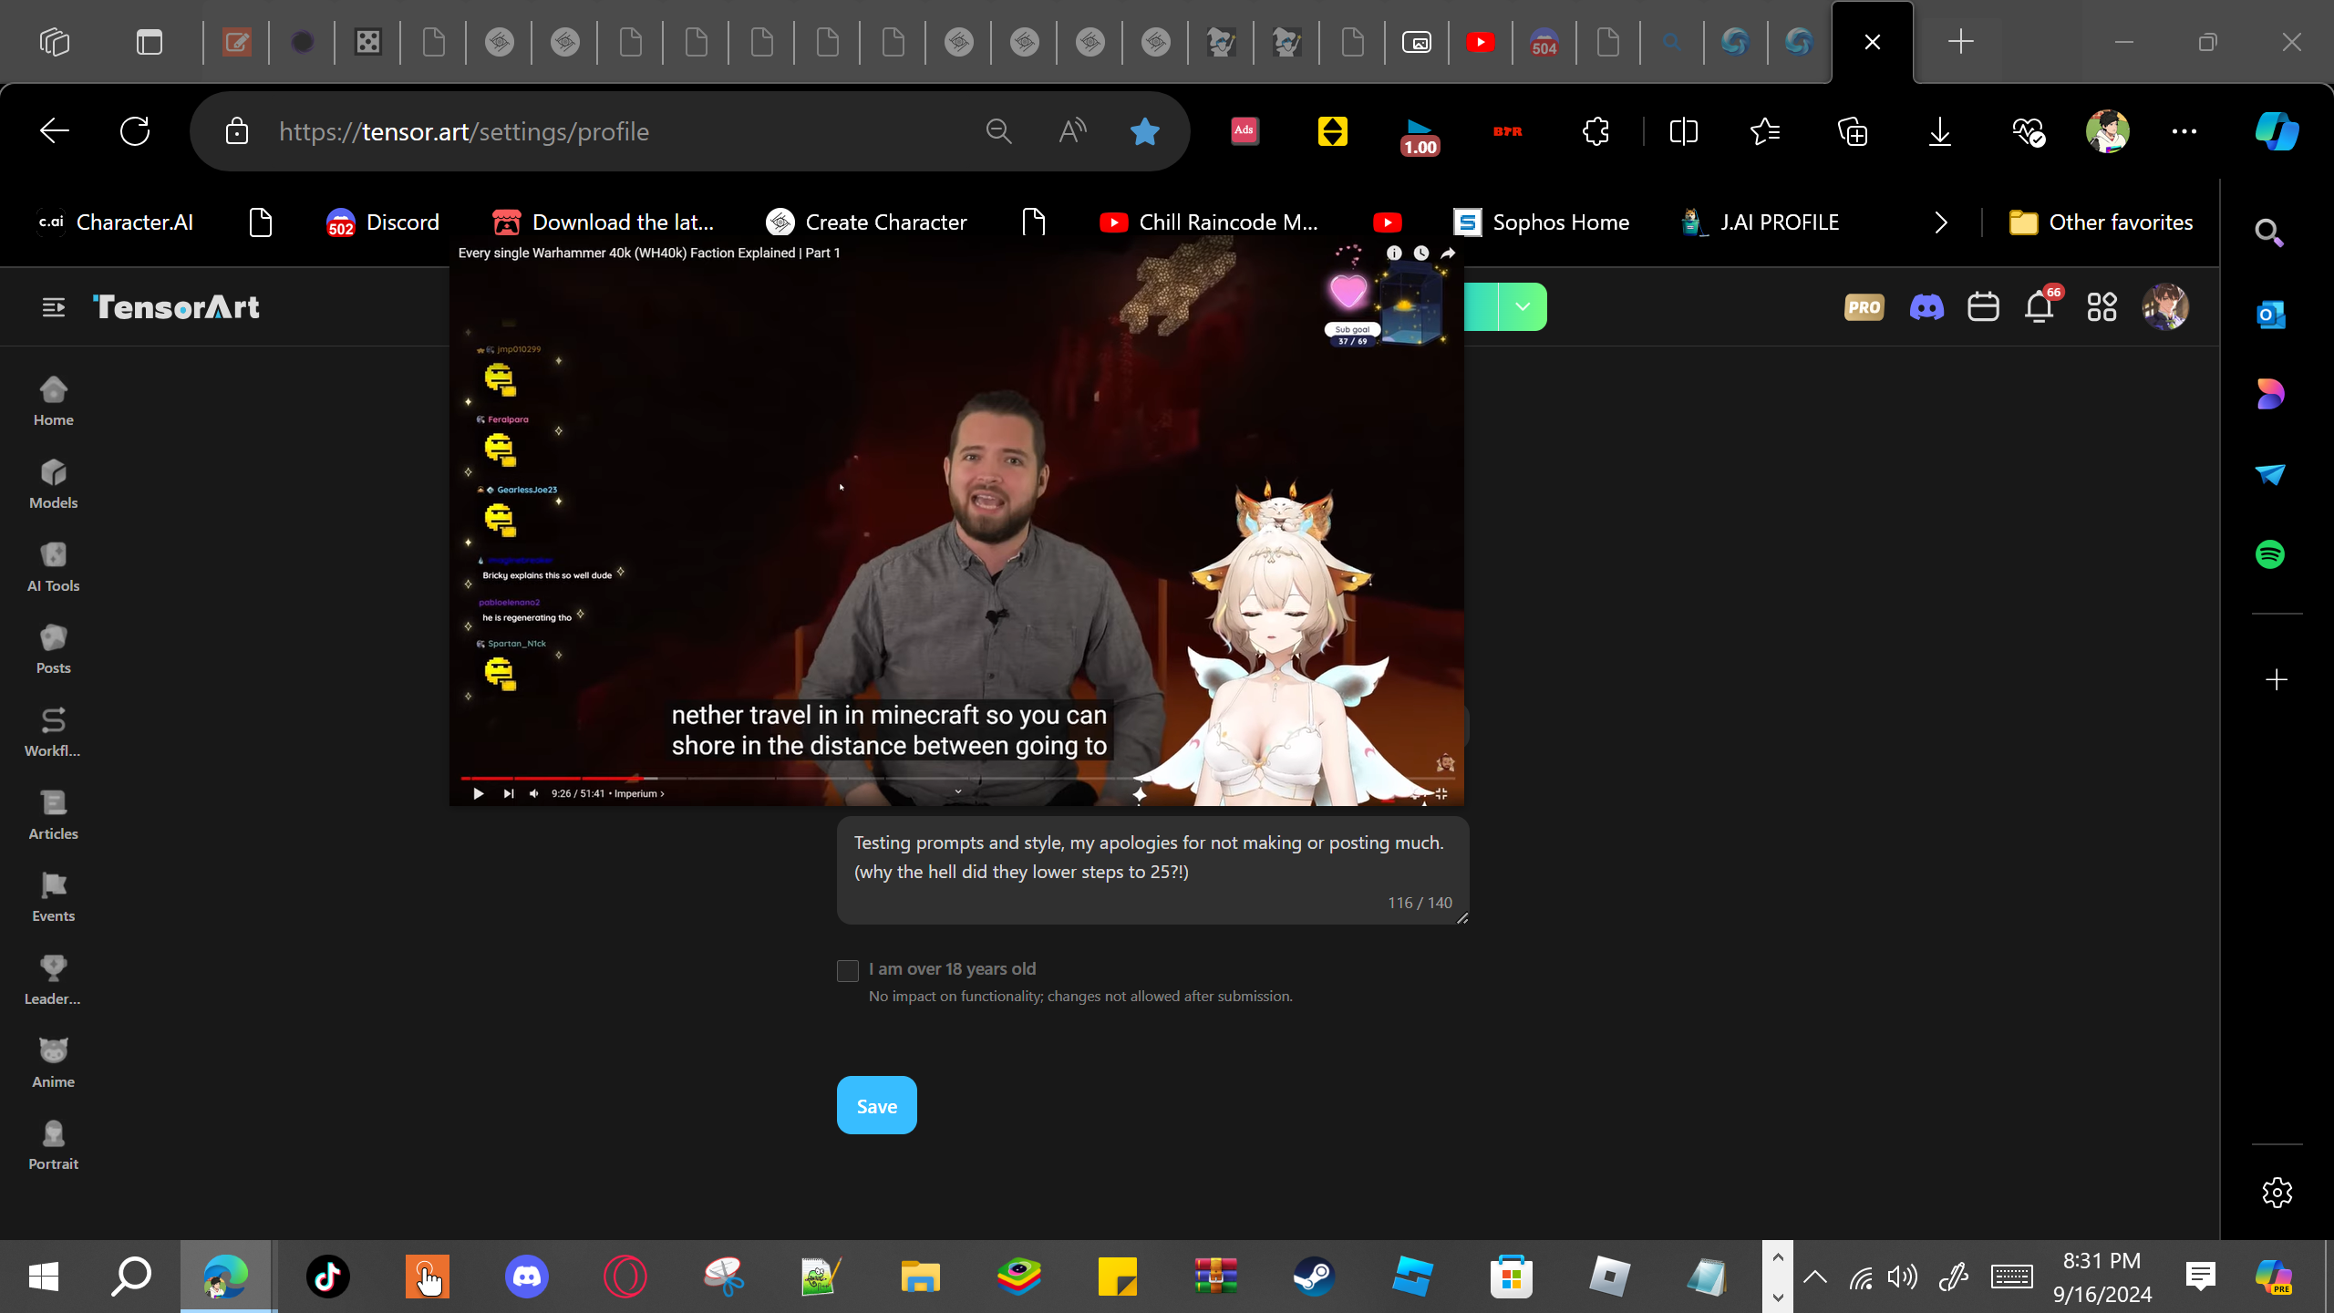The image size is (2334, 1313).
Task: Open Posts in the TensorArt sidebar
Action: pyautogui.click(x=53, y=650)
